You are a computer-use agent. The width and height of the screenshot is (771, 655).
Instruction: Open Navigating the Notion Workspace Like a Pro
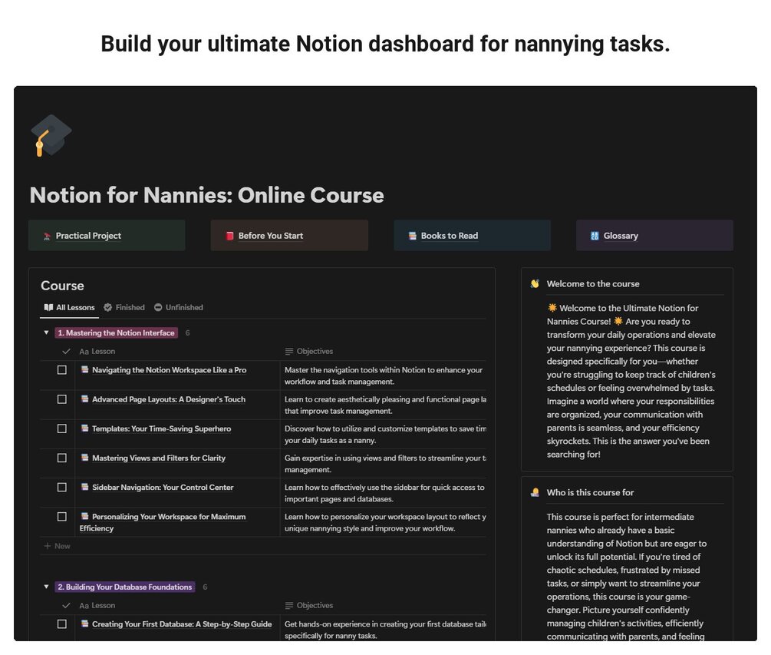click(x=169, y=370)
